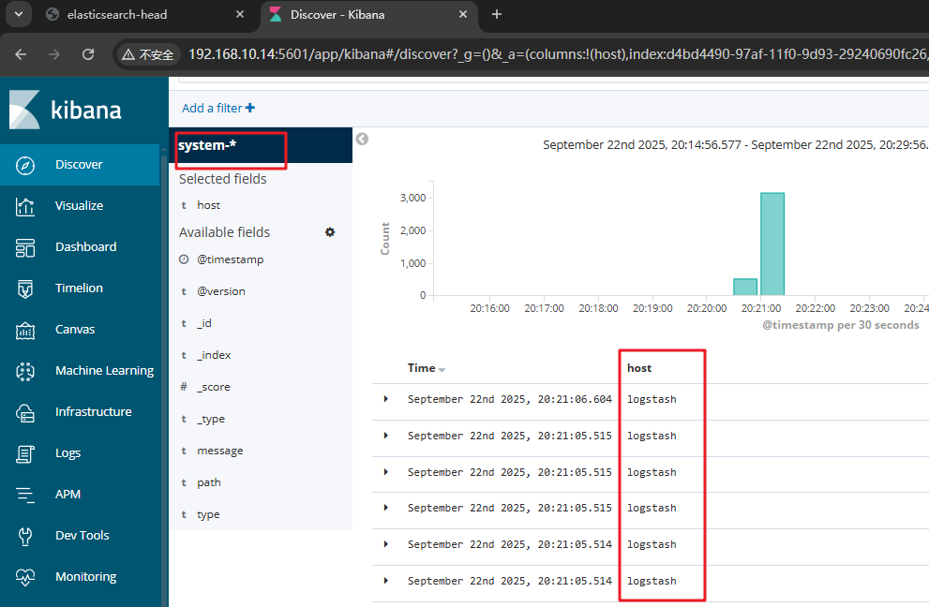
Task: Expand the first 20:21:05.514 row
Action: pyautogui.click(x=385, y=544)
